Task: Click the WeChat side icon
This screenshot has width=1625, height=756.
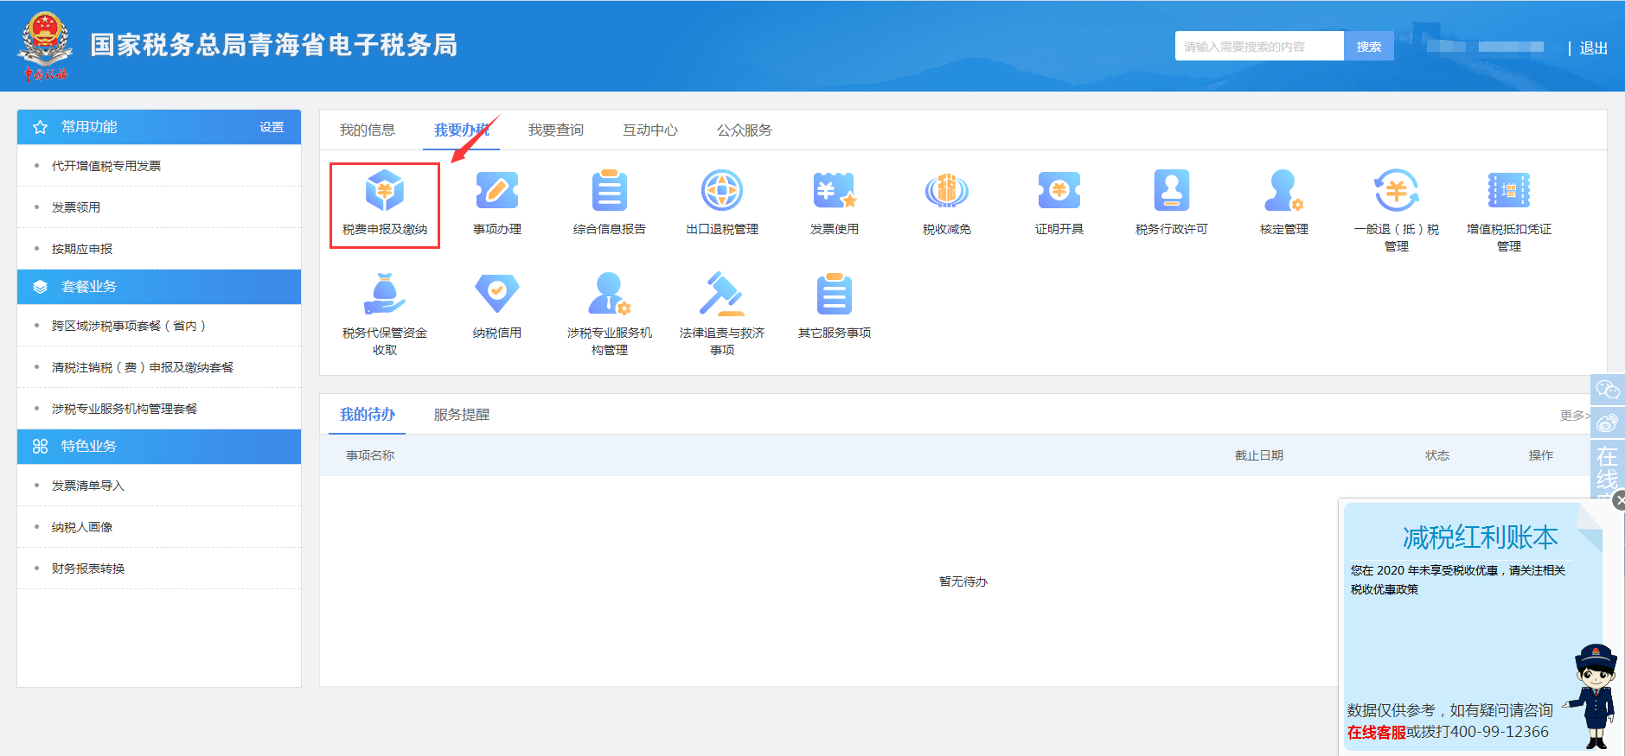Action: click(x=1608, y=391)
